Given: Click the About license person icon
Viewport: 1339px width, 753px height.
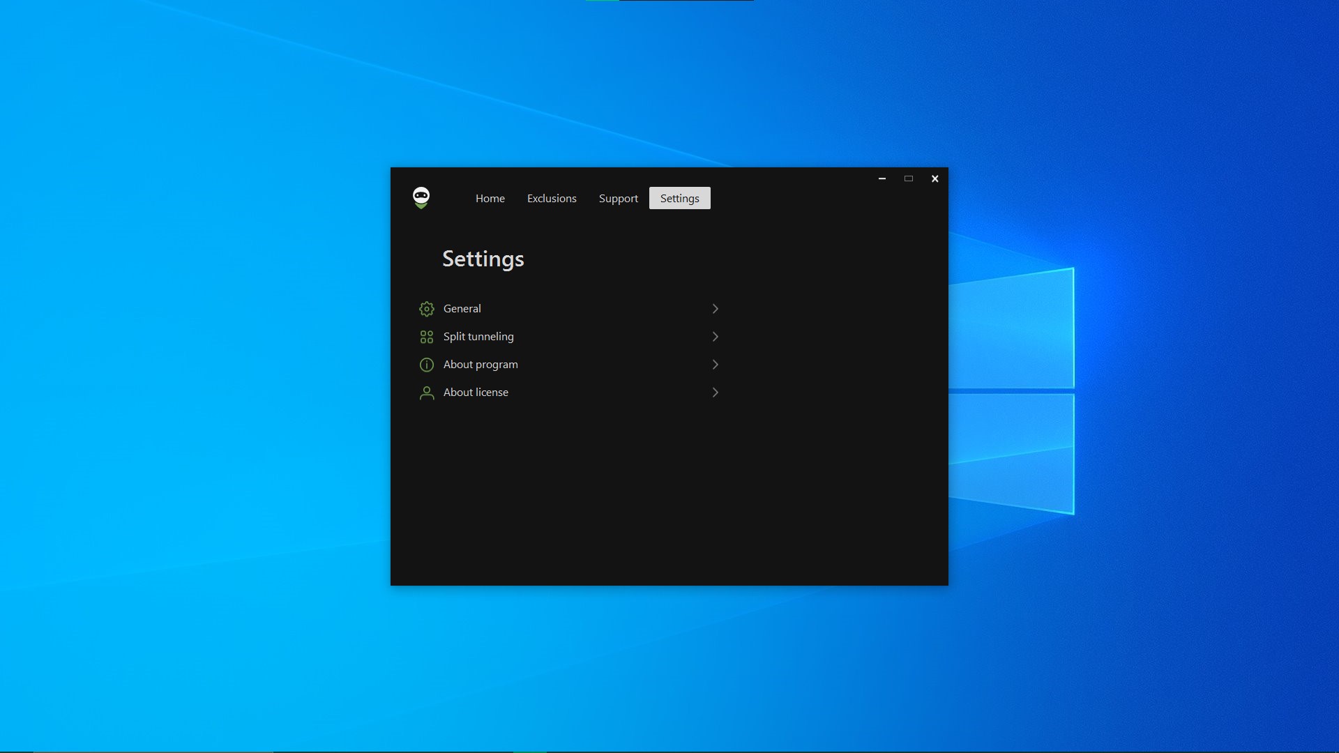Looking at the screenshot, I should click(x=427, y=393).
